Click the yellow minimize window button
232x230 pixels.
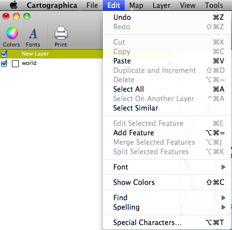coord(16,16)
